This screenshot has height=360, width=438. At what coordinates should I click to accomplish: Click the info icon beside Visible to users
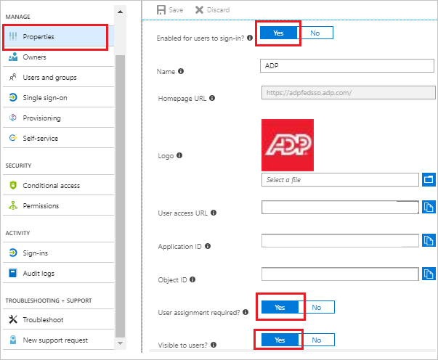pyautogui.click(x=214, y=345)
